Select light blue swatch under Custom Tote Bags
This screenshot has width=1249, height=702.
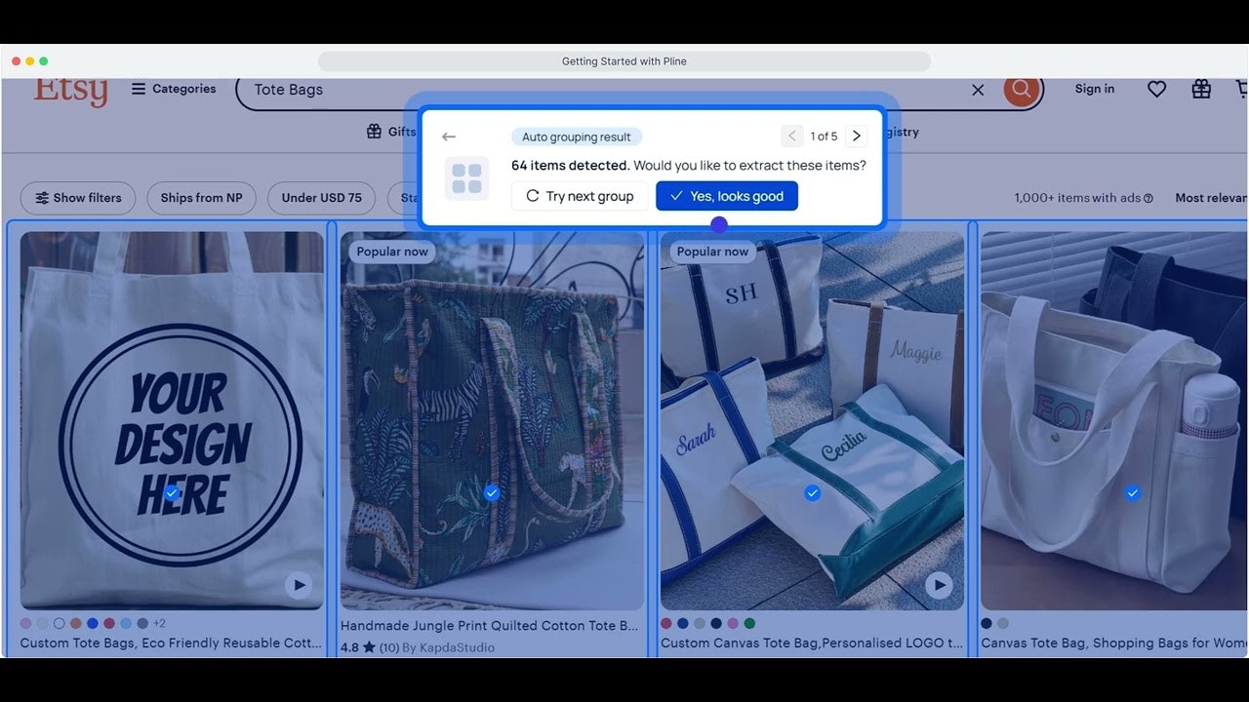tap(126, 623)
